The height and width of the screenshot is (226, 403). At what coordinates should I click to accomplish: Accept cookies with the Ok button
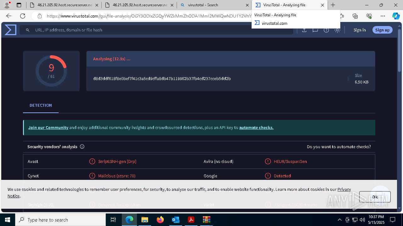click(x=375, y=197)
